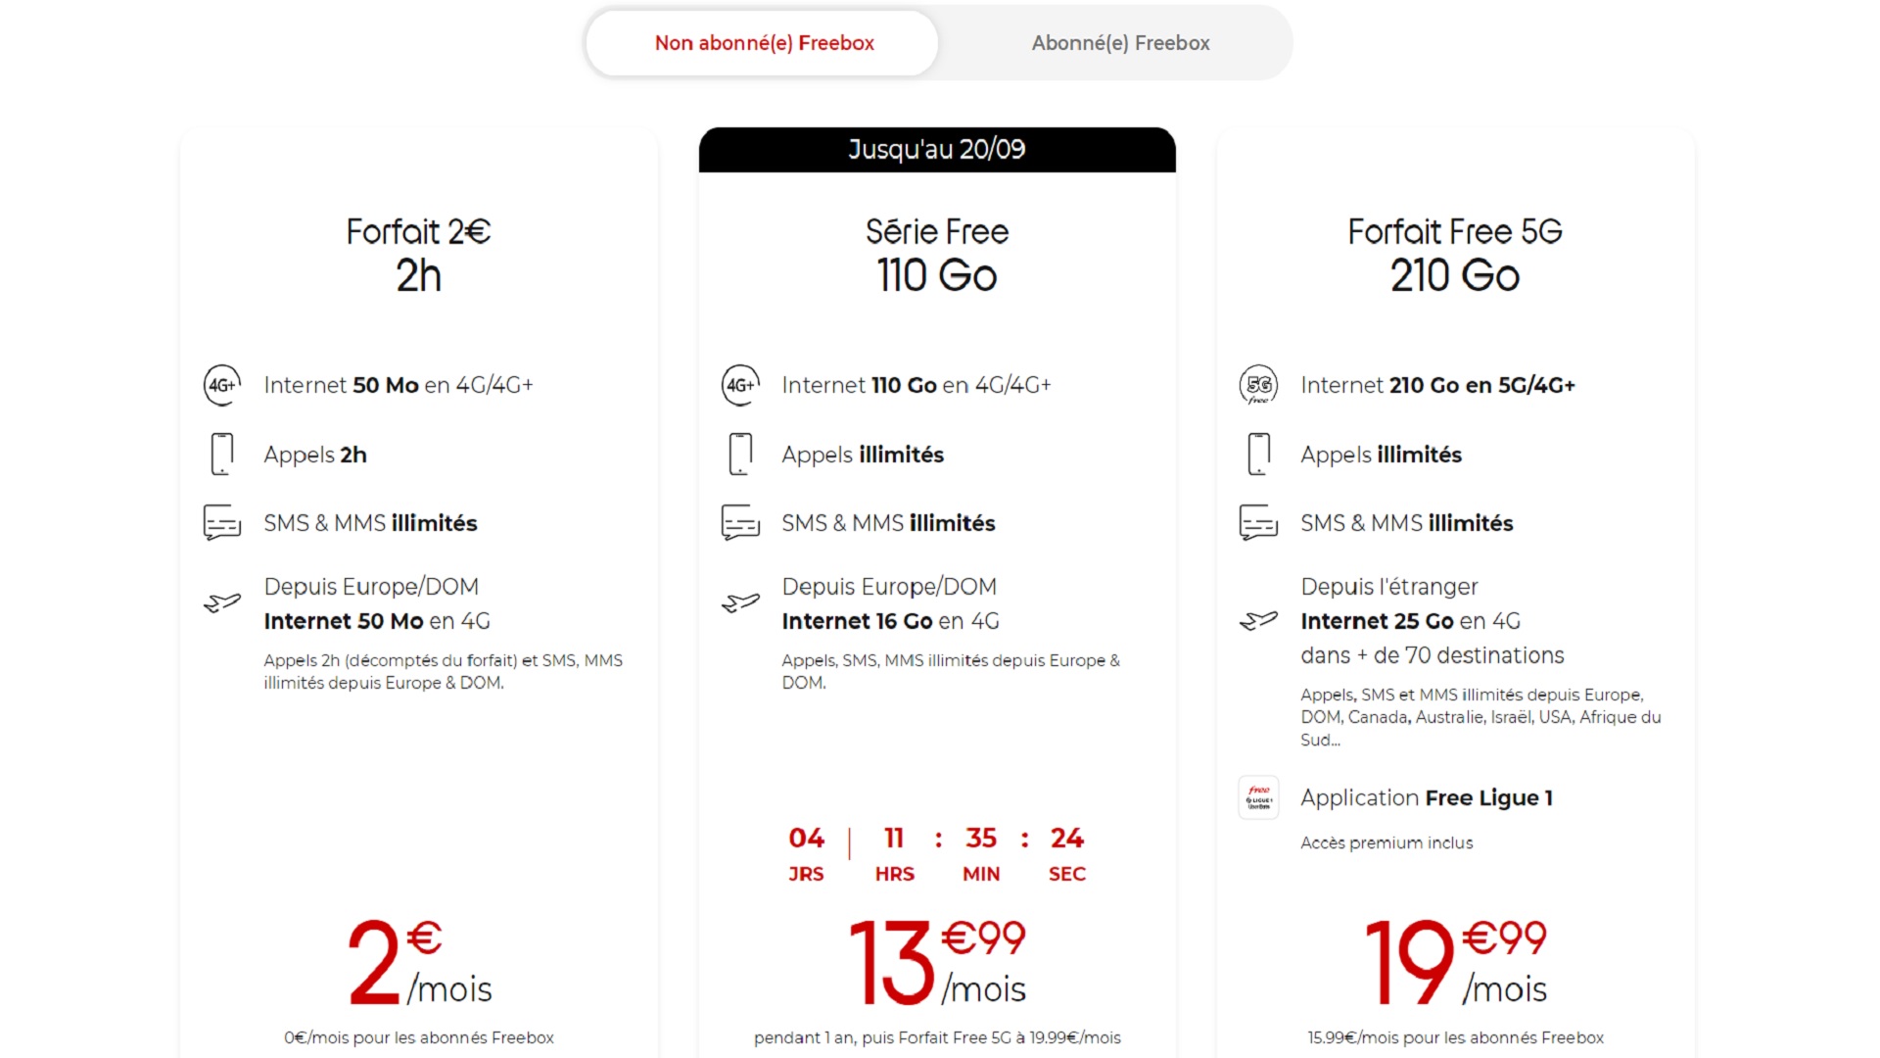
Task: Click the SMS icon in Forfait Free 5G
Action: click(1258, 522)
